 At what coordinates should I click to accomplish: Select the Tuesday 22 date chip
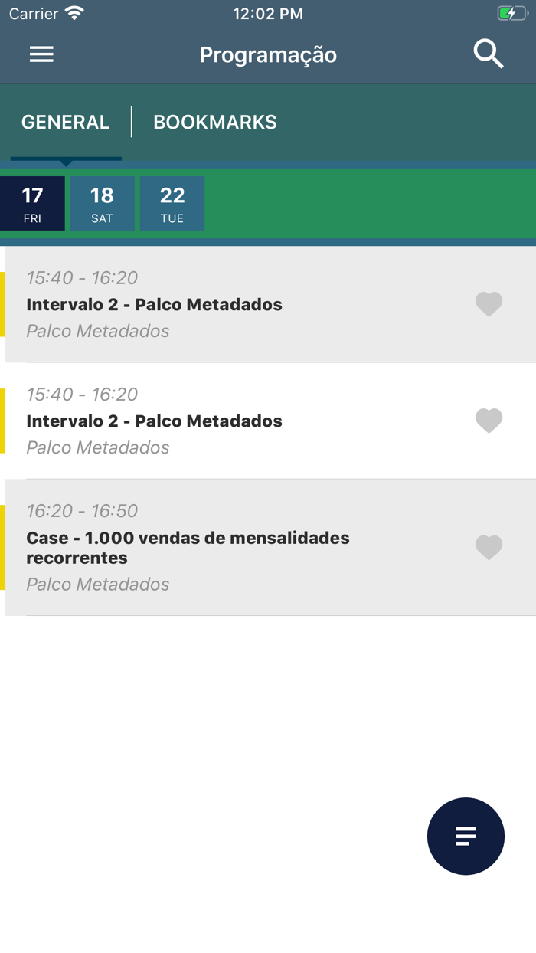click(172, 203)
